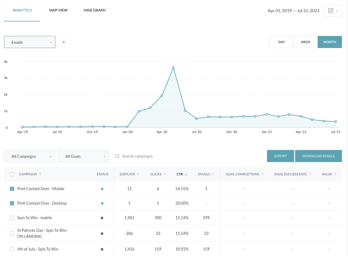Viewport: 348px width, 256px height.
Task: Click the CTR sort arrow
Action: 186,174
